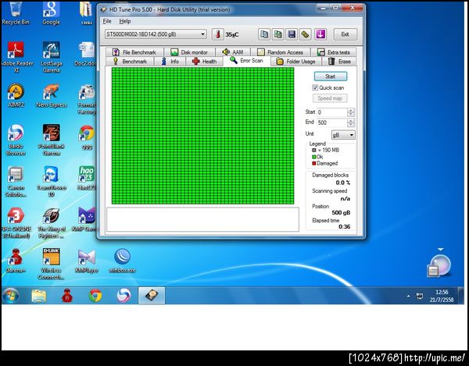469x366 pixels.
Task: Click the Start value spinner arrows
Action: click(351, 112)
